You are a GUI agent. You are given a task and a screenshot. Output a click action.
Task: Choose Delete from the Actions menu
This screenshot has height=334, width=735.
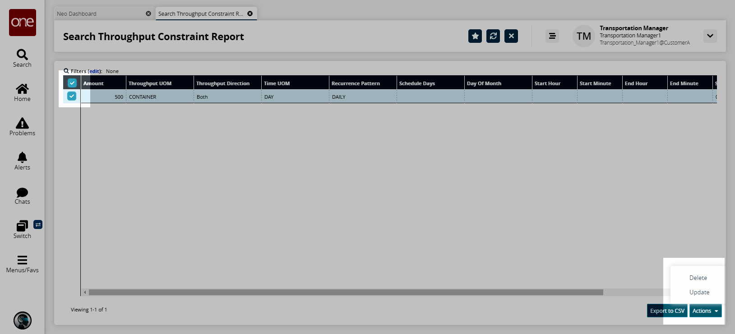[698, 278]
